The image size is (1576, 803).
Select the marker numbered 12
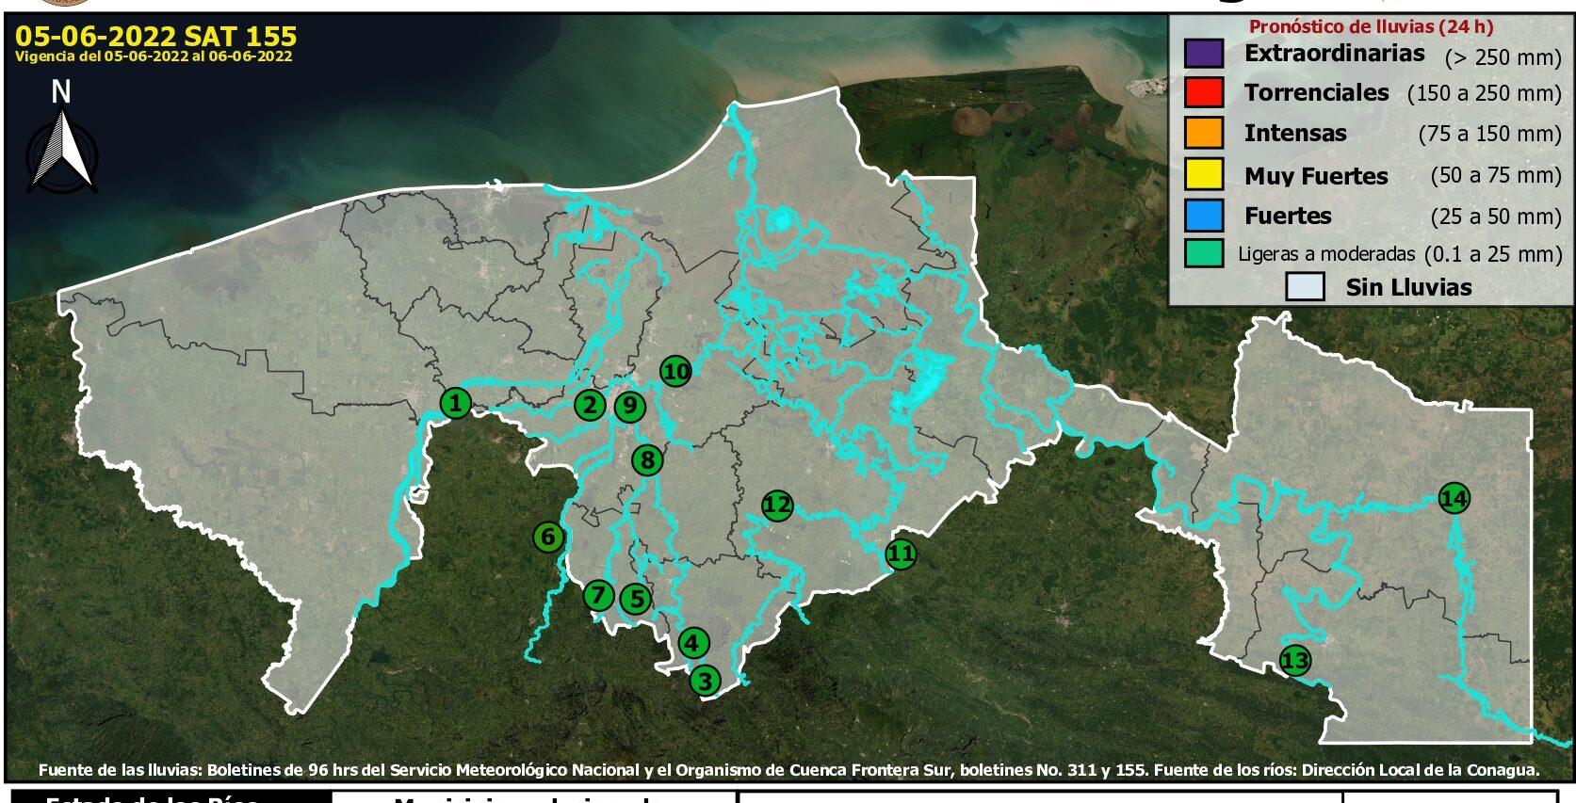tap(777, 506)
